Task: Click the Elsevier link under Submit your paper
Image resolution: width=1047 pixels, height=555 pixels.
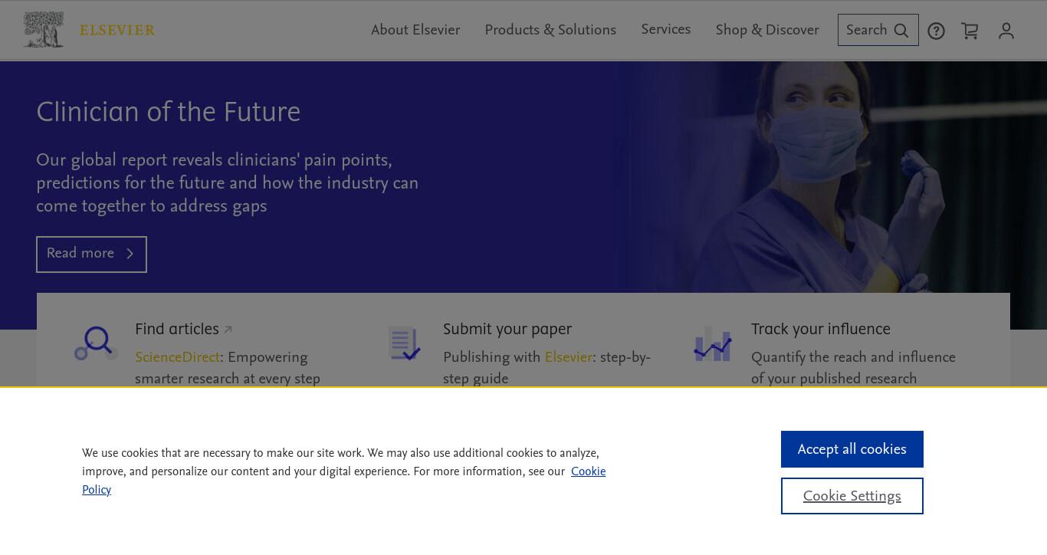Action: point(568,357)
